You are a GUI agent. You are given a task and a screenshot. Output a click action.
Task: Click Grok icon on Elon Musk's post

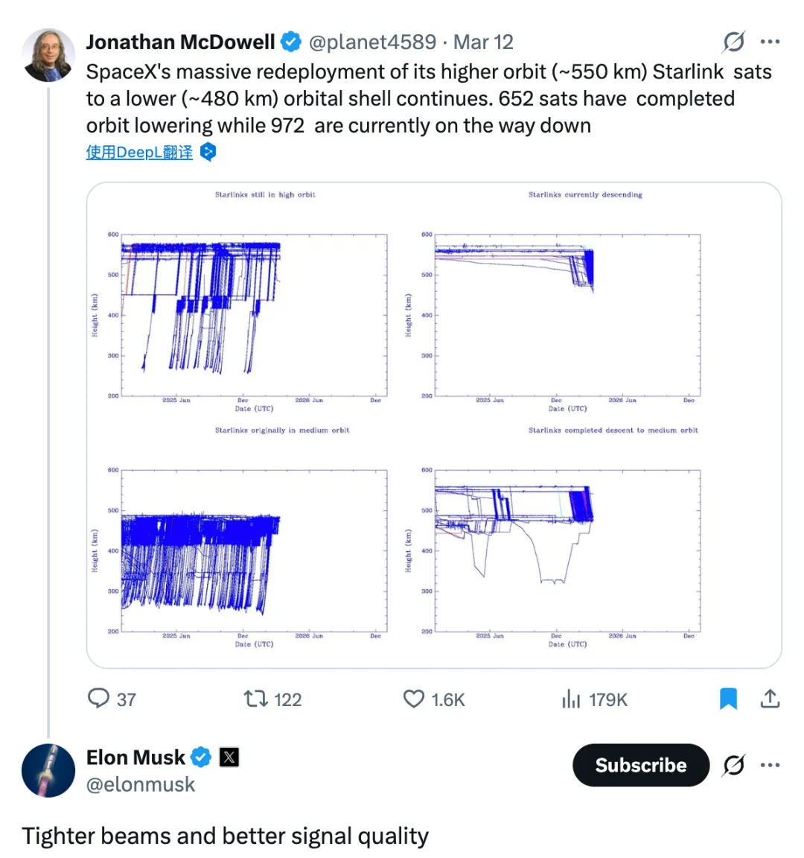tap(733, 765)
